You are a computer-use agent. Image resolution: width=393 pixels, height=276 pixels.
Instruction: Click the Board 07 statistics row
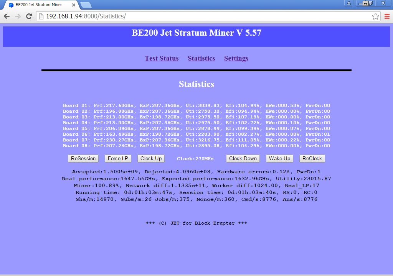(x=196, y=140)
